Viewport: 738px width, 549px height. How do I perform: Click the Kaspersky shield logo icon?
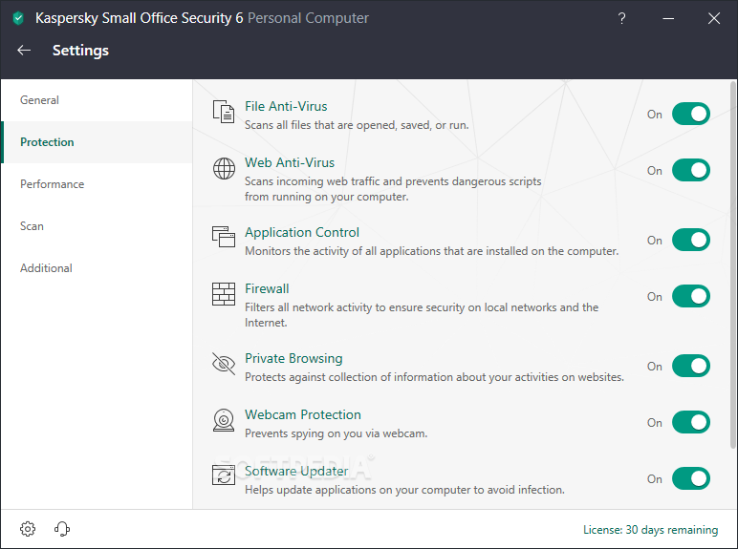[18, 18]
